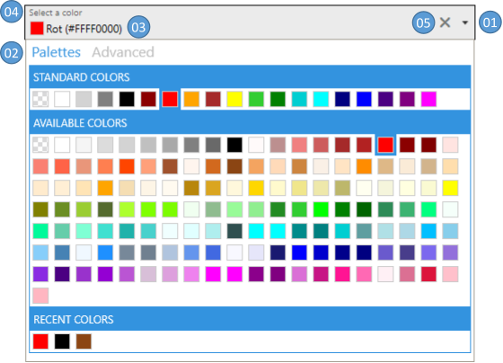Pick the yellow swatch in Standard Colors
Viewport: 503px width, 363px height.
(x=234, y=99)
